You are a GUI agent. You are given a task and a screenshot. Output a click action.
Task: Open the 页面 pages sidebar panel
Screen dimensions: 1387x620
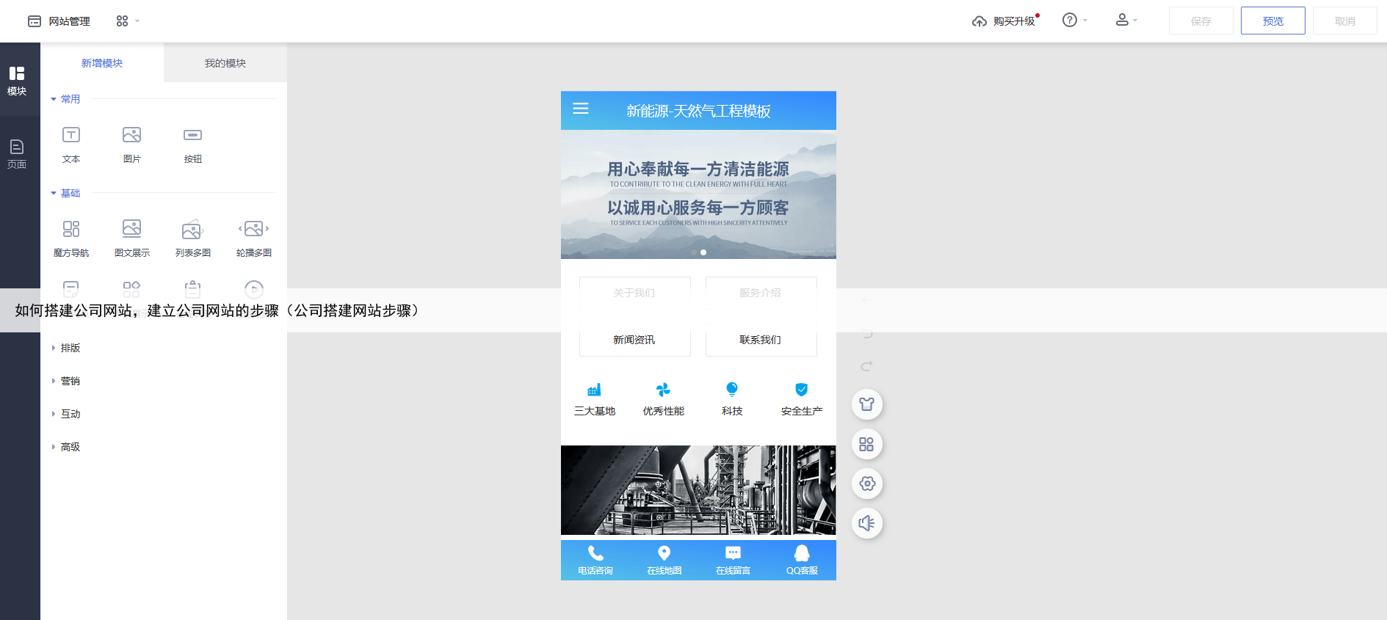click(17, 153)
